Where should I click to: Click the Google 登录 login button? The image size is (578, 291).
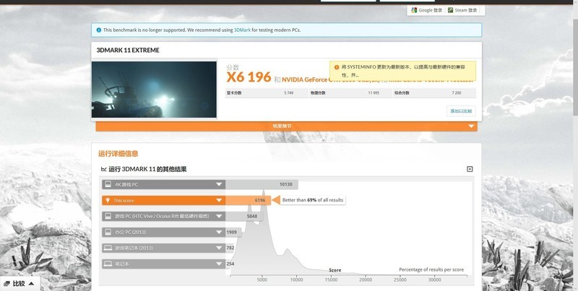point(426,10)
